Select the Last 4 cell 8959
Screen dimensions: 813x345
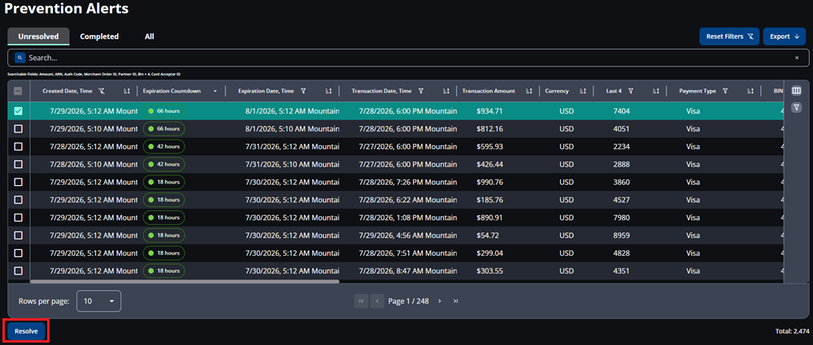(621, 235)
